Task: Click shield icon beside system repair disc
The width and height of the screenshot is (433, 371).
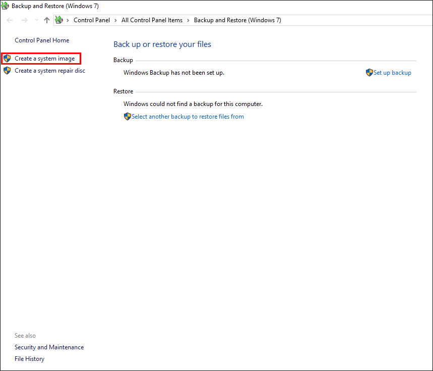Action: (x=7, y=71)
